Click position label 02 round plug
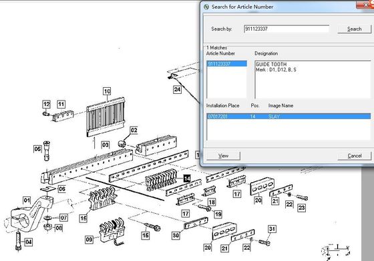This screenshot has height=261, width=374. point(134,130)
